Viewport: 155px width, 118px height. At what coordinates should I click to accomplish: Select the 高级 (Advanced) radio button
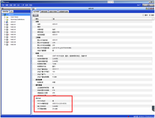tap(150, 15)
